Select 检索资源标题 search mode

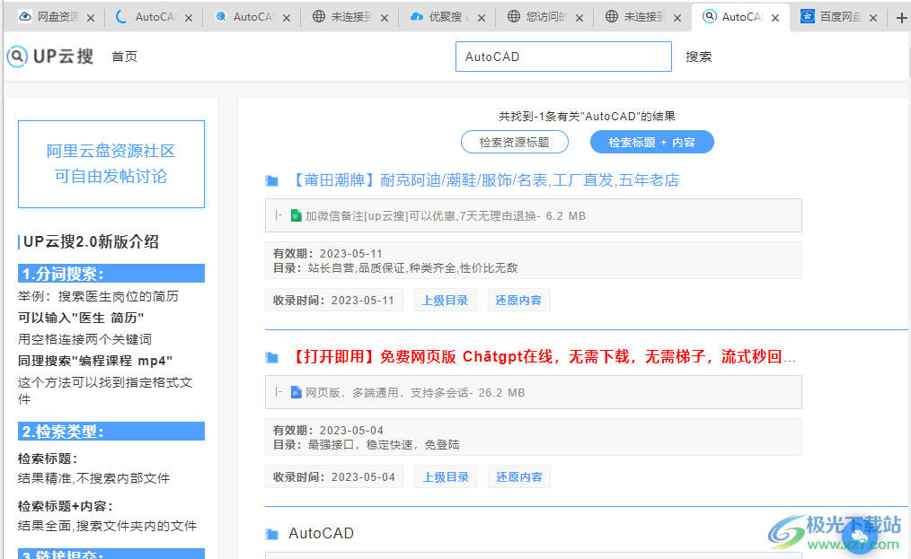tap(515, 142)
